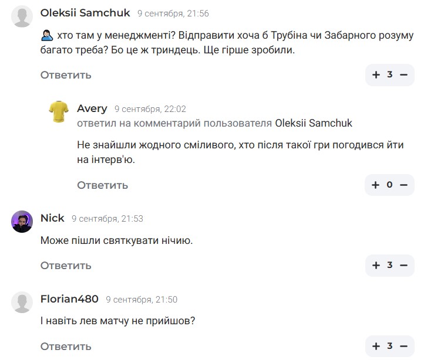Click the Florian480 username

[x=69, y=299]
